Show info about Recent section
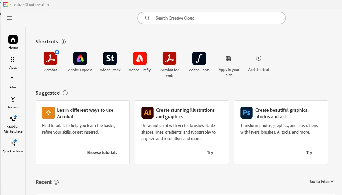 [x=56, y=182]
